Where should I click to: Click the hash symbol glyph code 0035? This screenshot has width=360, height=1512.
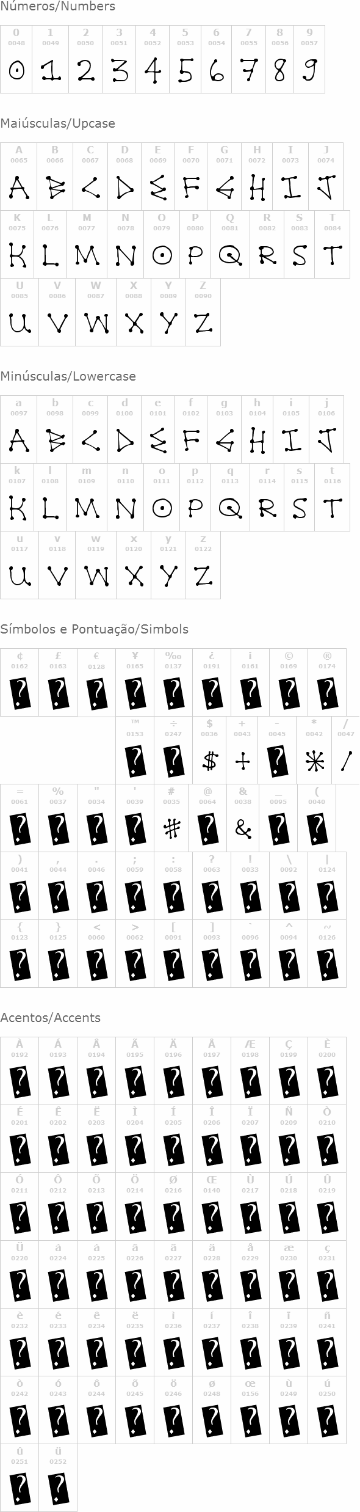[171, 818]
